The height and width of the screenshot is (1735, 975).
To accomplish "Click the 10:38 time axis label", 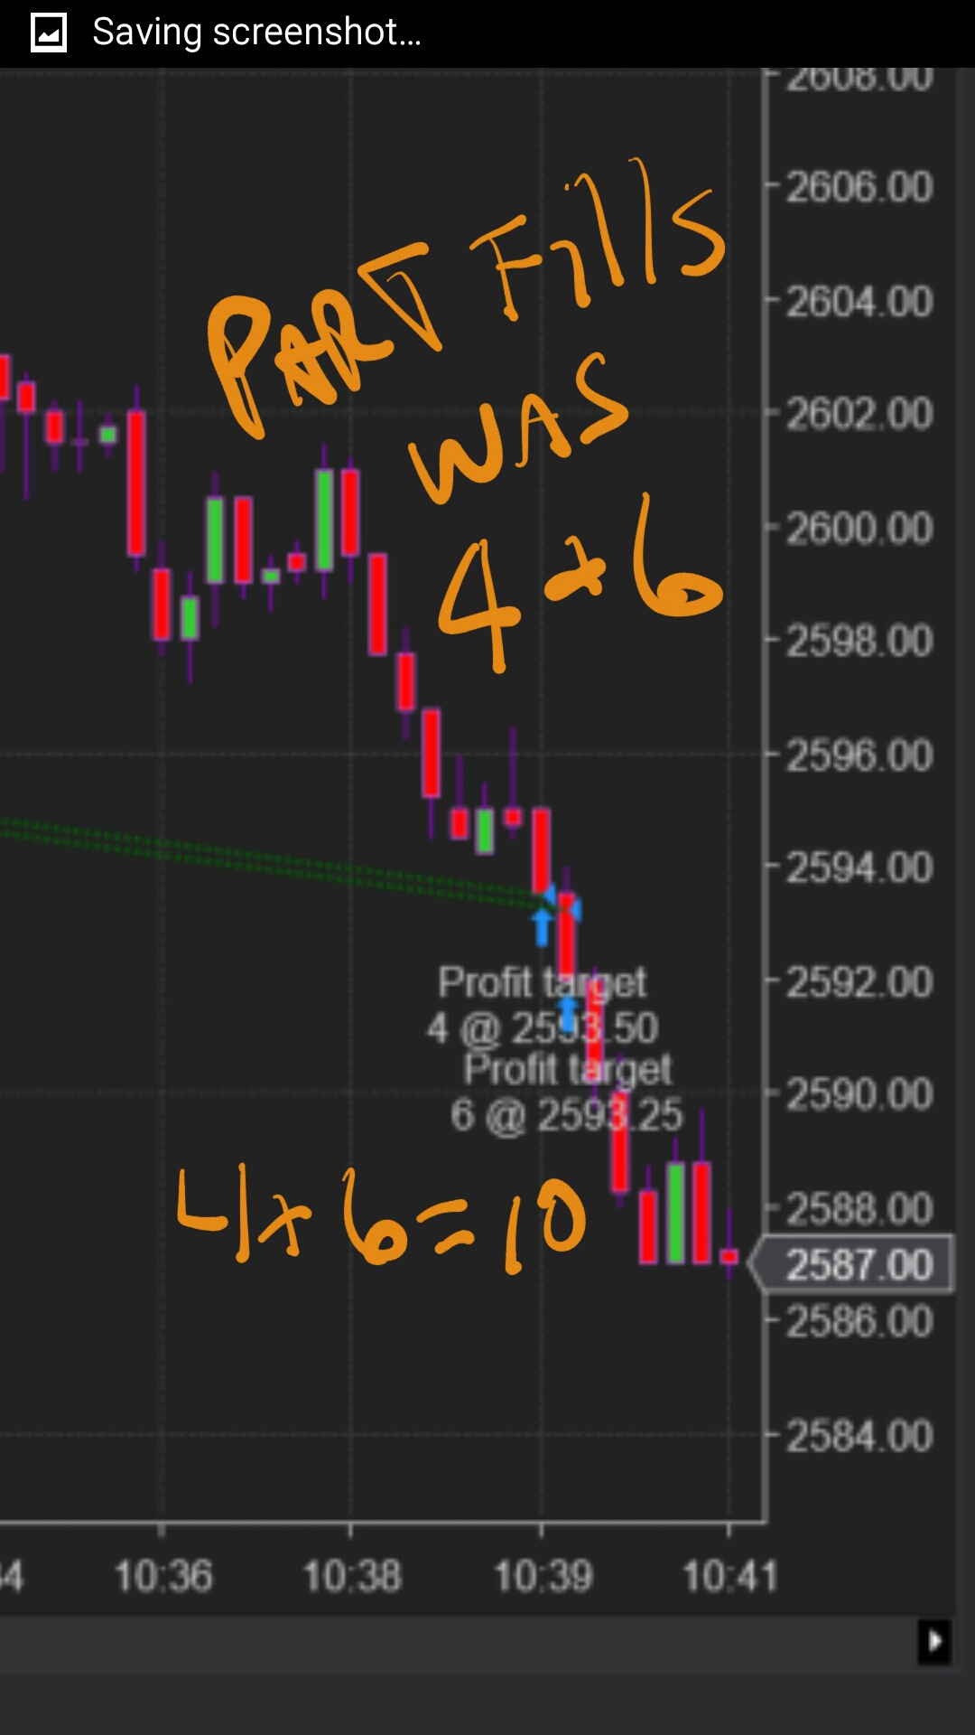I will pyautogui.click(x=352, y=1576).
